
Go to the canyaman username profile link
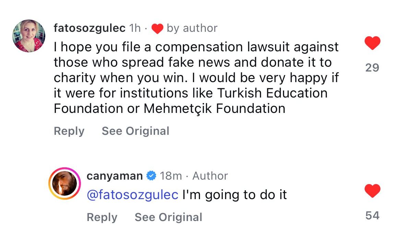(115, 176)
